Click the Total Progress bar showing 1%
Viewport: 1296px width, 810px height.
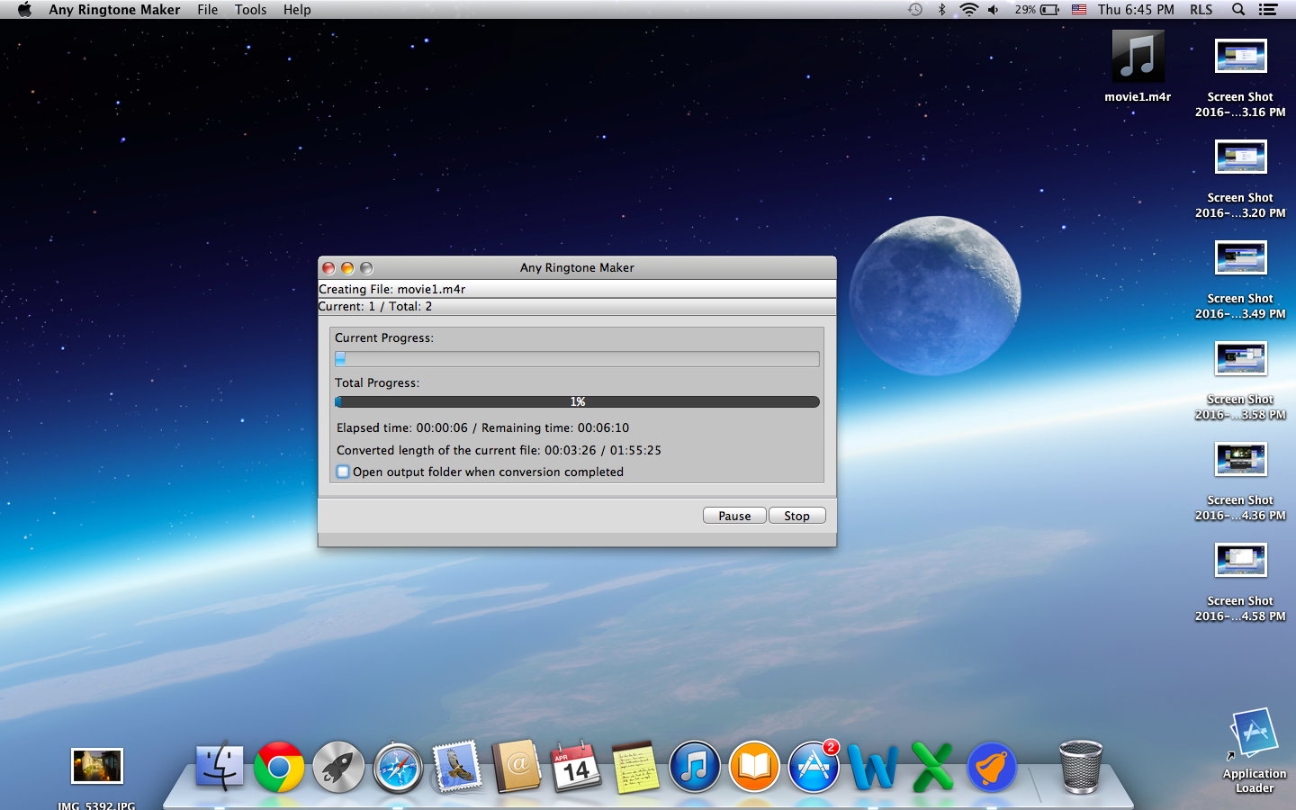click(x=577, y=401)
